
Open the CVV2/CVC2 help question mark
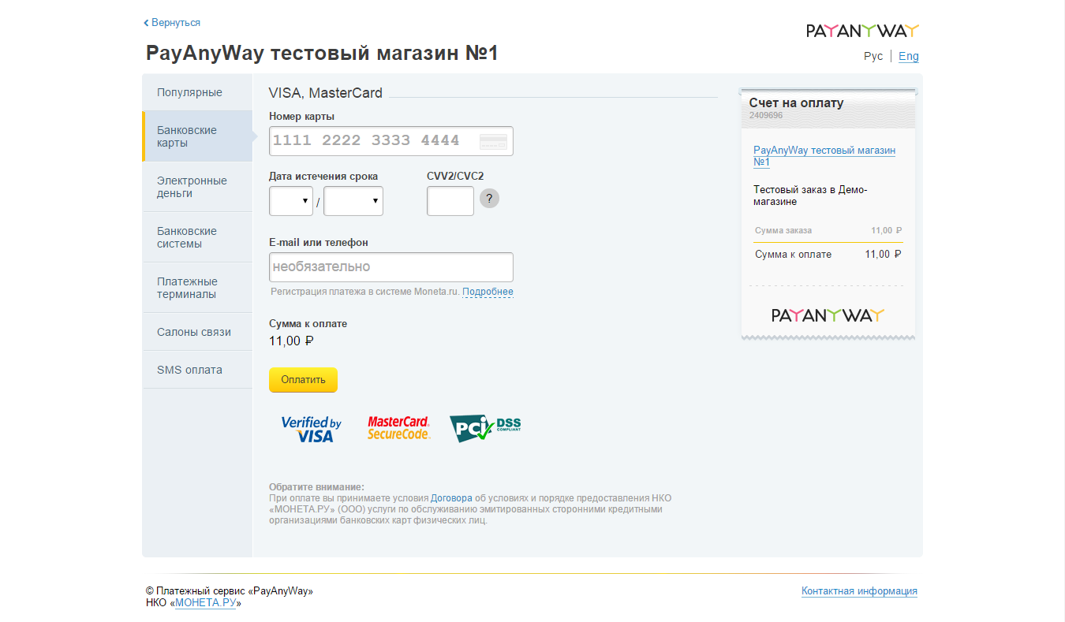pos(489,198)
